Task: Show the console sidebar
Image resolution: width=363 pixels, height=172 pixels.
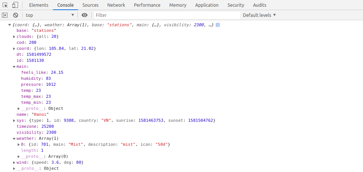Action: pyautogui.click(x=5, y=15)
